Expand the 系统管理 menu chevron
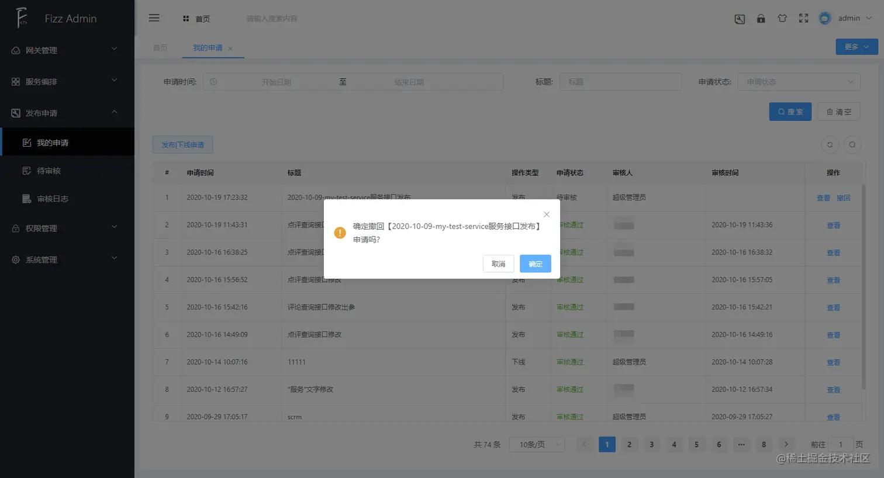This screenshot has height=478, width=884. pos(115,259)
